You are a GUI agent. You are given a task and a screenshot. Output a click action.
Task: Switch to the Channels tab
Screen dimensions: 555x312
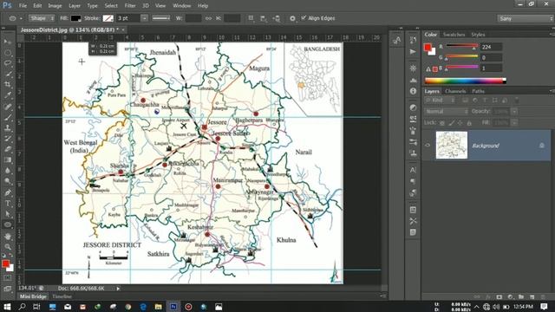[x=455, y=91]
